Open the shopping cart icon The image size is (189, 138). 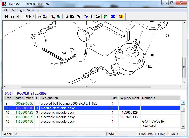39,17
